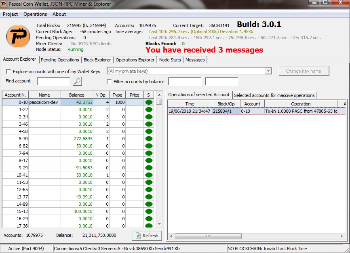
Task: Click the Price column header
Action: click(134, 95)
